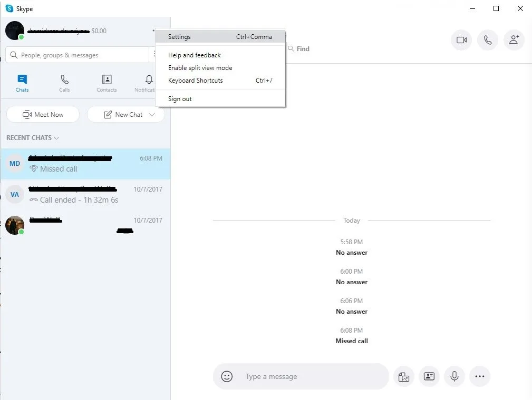Switch to the Contacts tab
Screen dimensions: 532x400
(x=107, y=83)
